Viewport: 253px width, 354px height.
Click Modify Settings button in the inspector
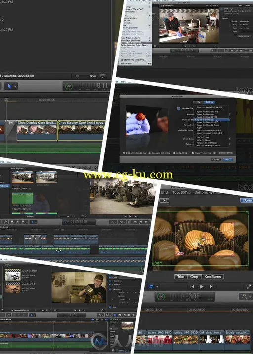point(243,36)
